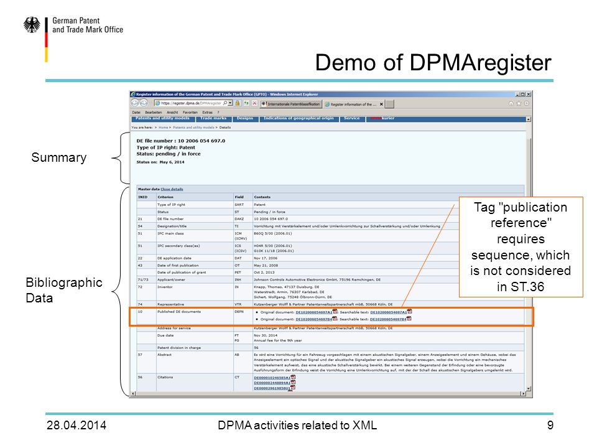This screenshot has width=597, height=448.
Task: Open searchable text DE102006054697A1 link
Action: tap(388, 312)
